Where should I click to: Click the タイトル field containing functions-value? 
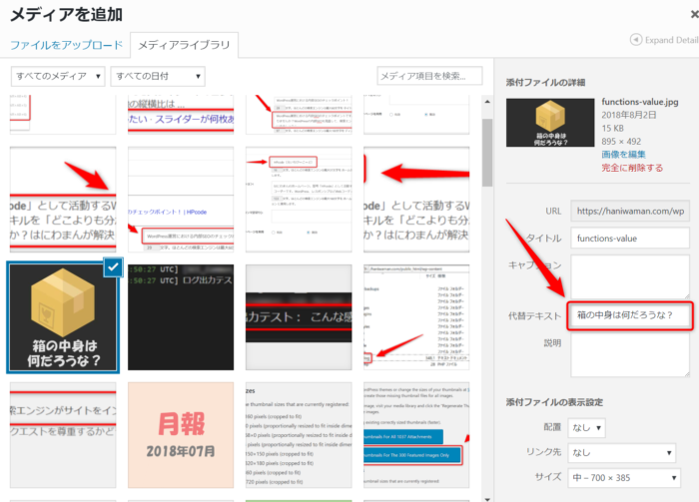pyautogui.click(x=629, y=239)
